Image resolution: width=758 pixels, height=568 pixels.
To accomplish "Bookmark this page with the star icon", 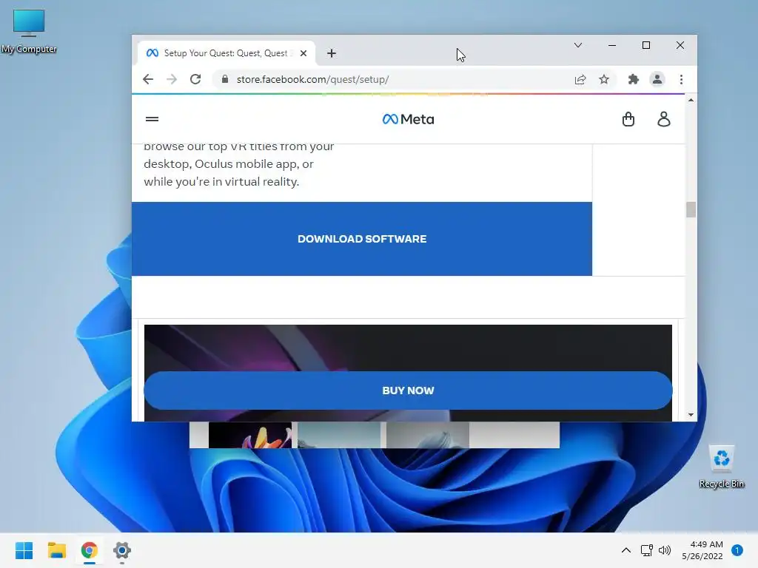I will [604, 79].
